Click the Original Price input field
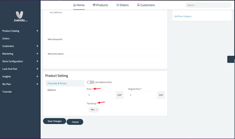 click(142, 95)
